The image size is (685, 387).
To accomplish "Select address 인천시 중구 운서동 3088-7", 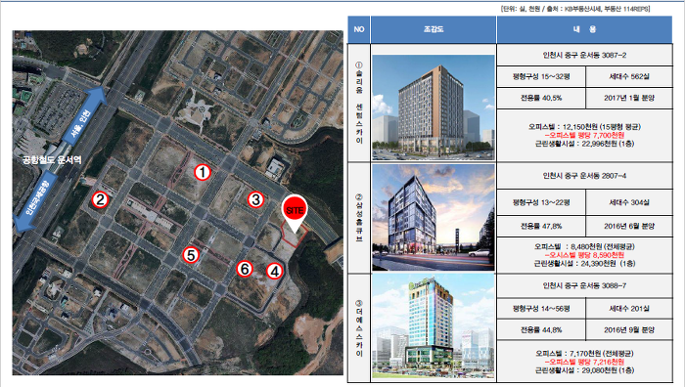I will [x=584, y=285].
